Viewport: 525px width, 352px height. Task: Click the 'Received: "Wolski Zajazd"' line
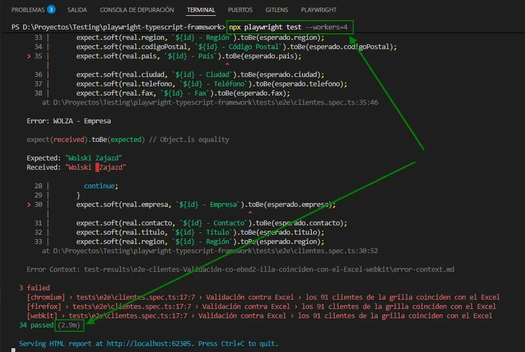pyautogui.click(x=76, y=168)
